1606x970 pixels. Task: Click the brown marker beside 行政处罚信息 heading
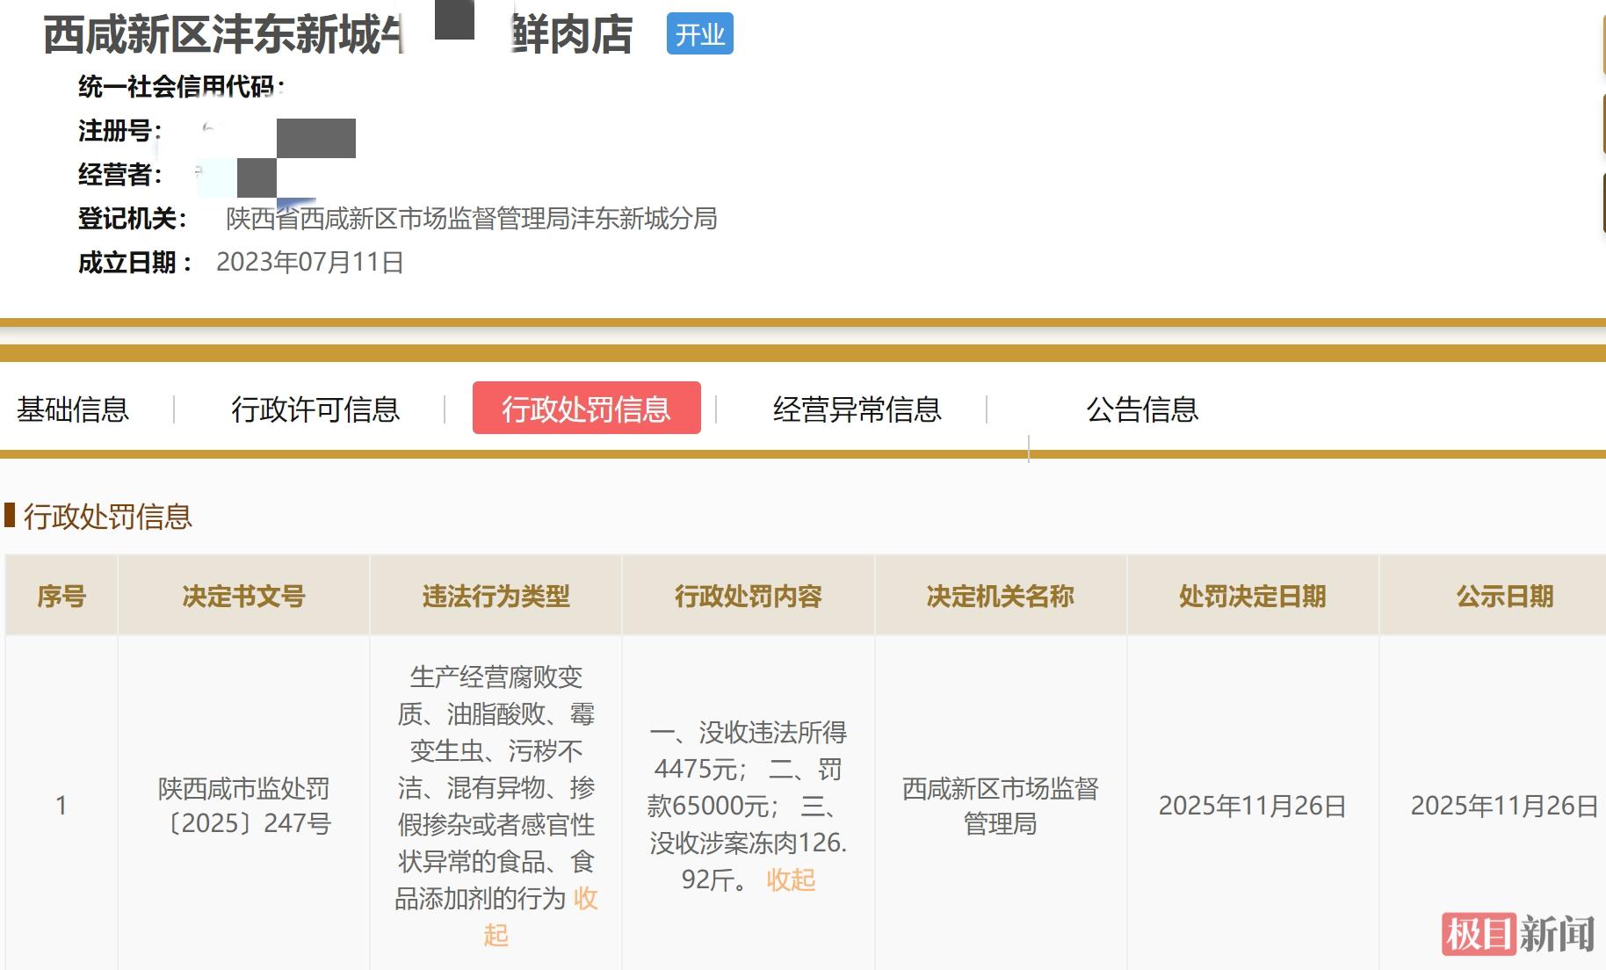coord(10,516)
